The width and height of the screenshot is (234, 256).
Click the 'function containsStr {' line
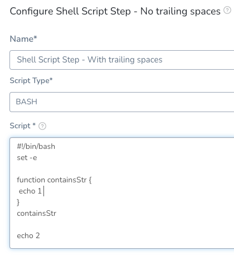click(54, 180)
